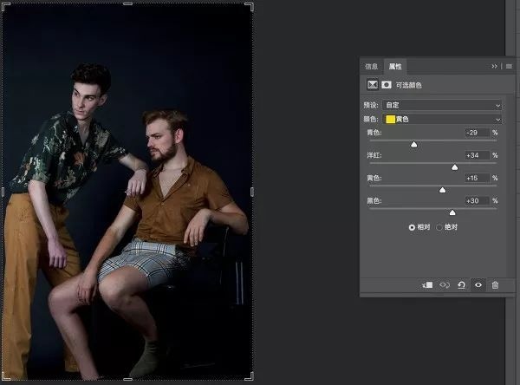Screen dimensions: 520x385
Task: Switch to the 属性 tab
Action: tap(394, 66)
